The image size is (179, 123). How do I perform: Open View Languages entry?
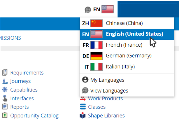pyautogui.click(x=109, y=91)
